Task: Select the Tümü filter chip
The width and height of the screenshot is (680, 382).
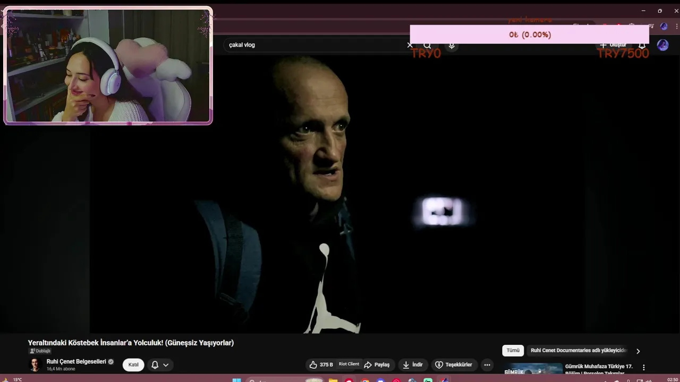Action: [513, 351]
